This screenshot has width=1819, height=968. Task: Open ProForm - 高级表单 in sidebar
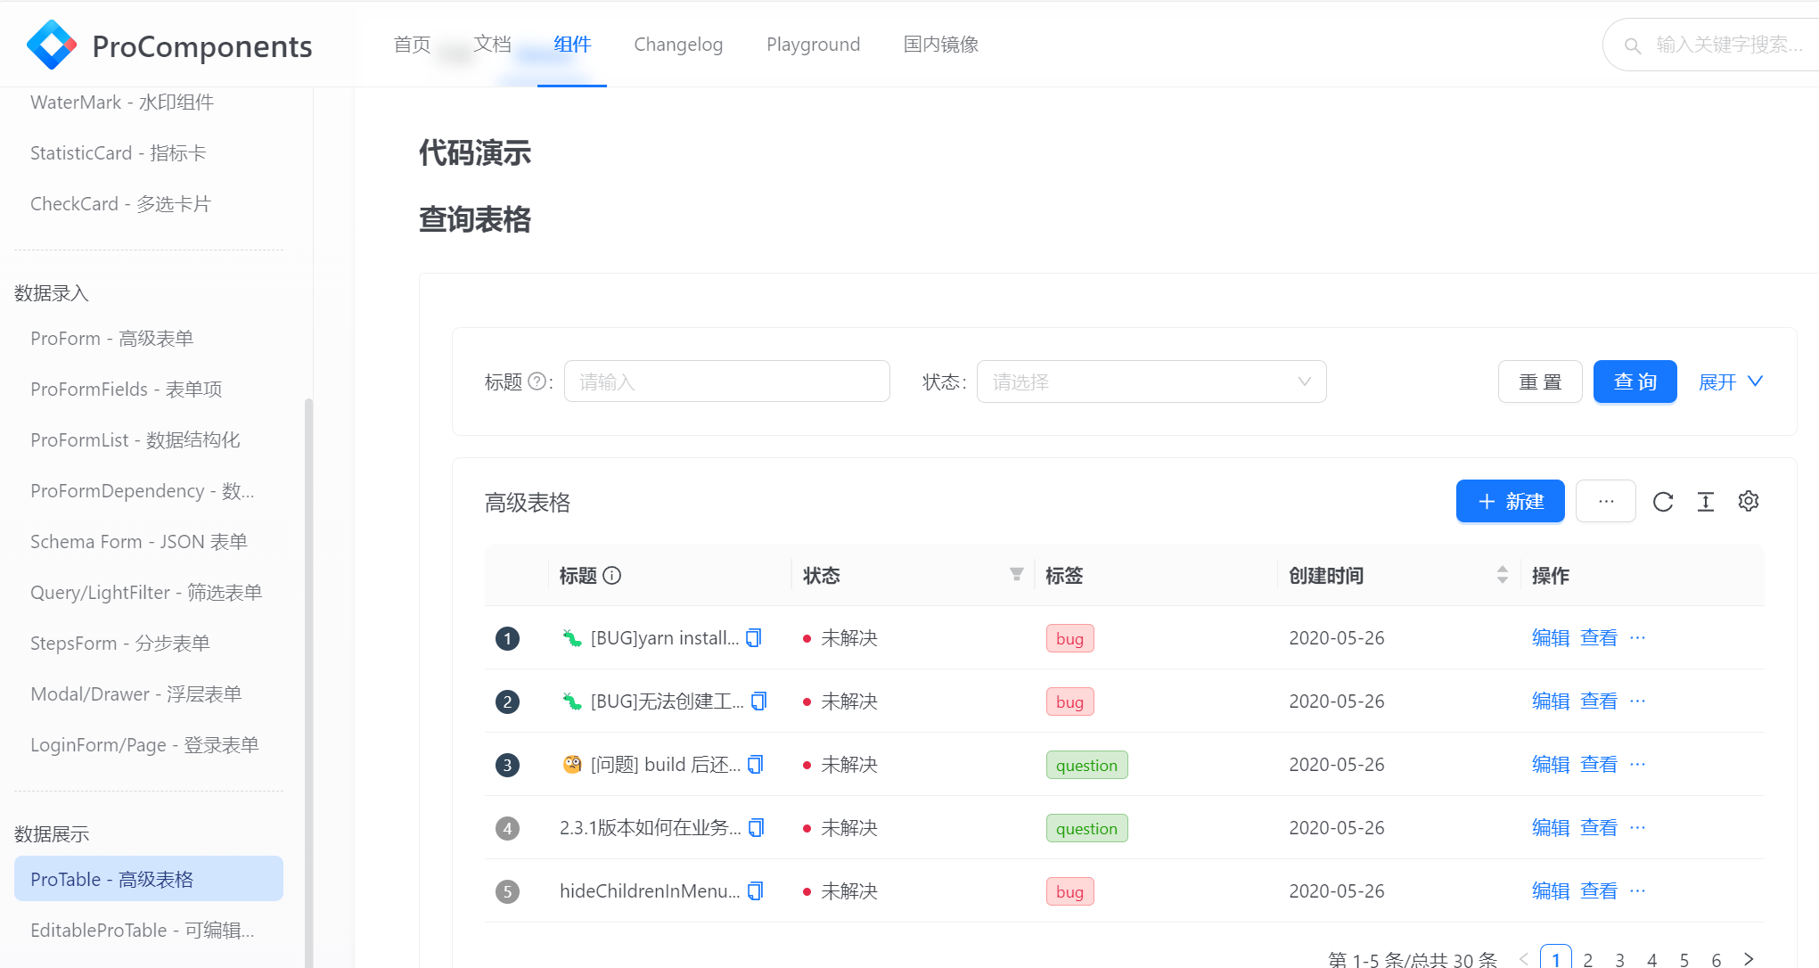point(111,339)
